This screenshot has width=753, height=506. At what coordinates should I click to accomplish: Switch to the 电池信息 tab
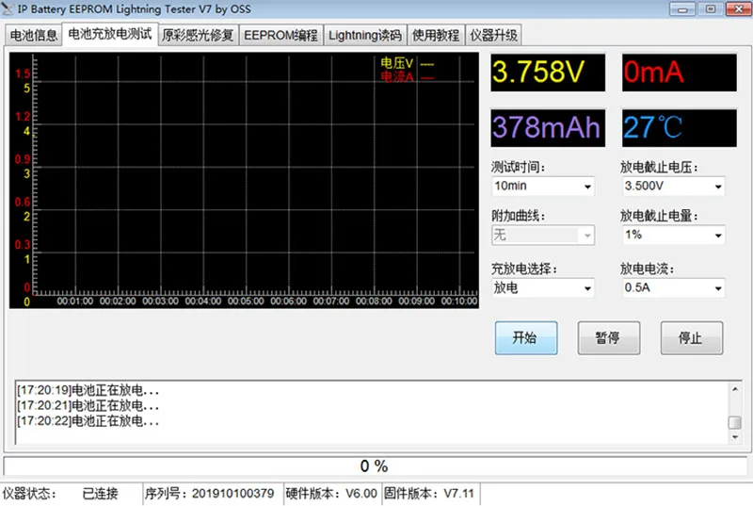point(34,35)
